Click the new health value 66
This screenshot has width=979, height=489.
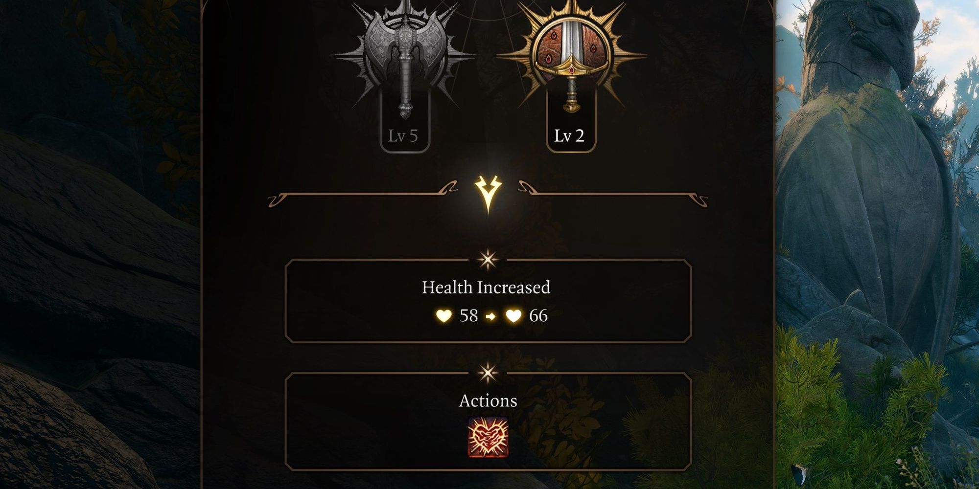pos(538,316)
